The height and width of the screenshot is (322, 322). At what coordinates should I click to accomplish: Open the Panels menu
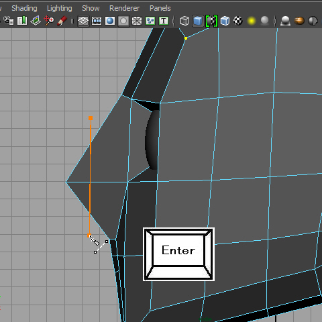[x=160, y=8]
